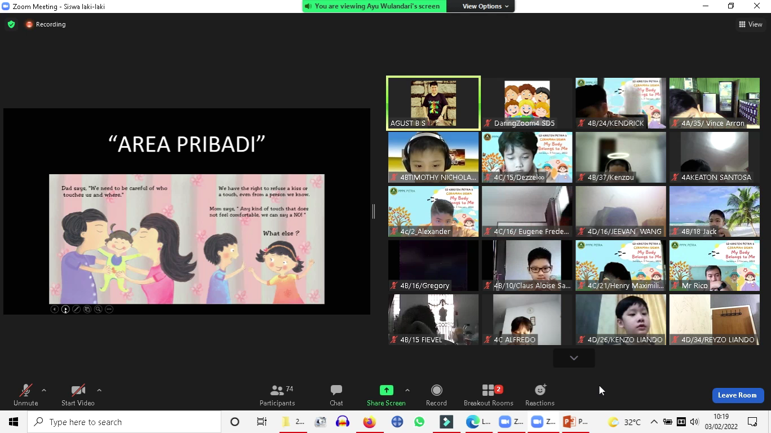Screen dimensions: 771x433
Task: Unmute the microphone
Action: point(25,395)
